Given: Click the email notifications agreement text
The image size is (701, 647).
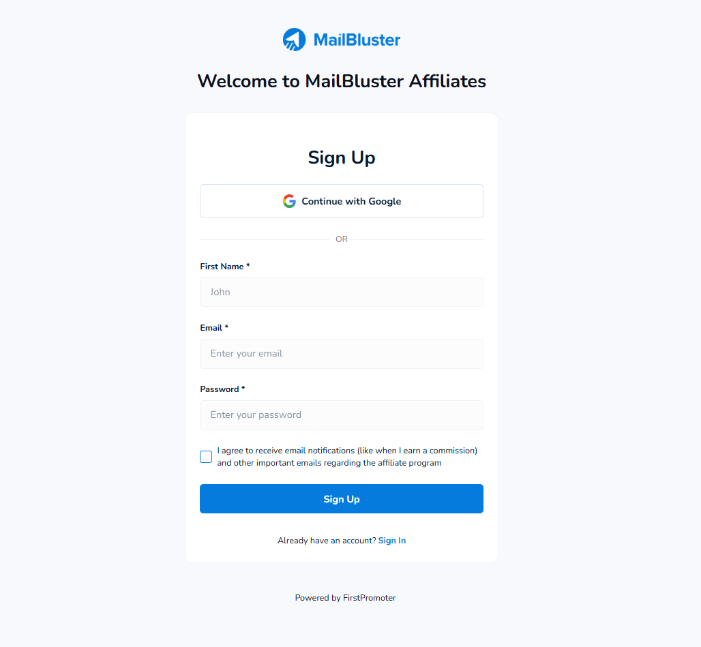Looking at the screenshot, I should [x=347, y=457].
